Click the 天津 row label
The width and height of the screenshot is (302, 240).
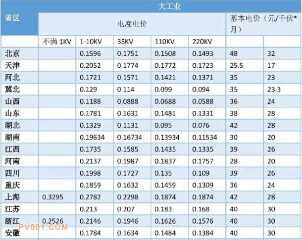(13, 65)
